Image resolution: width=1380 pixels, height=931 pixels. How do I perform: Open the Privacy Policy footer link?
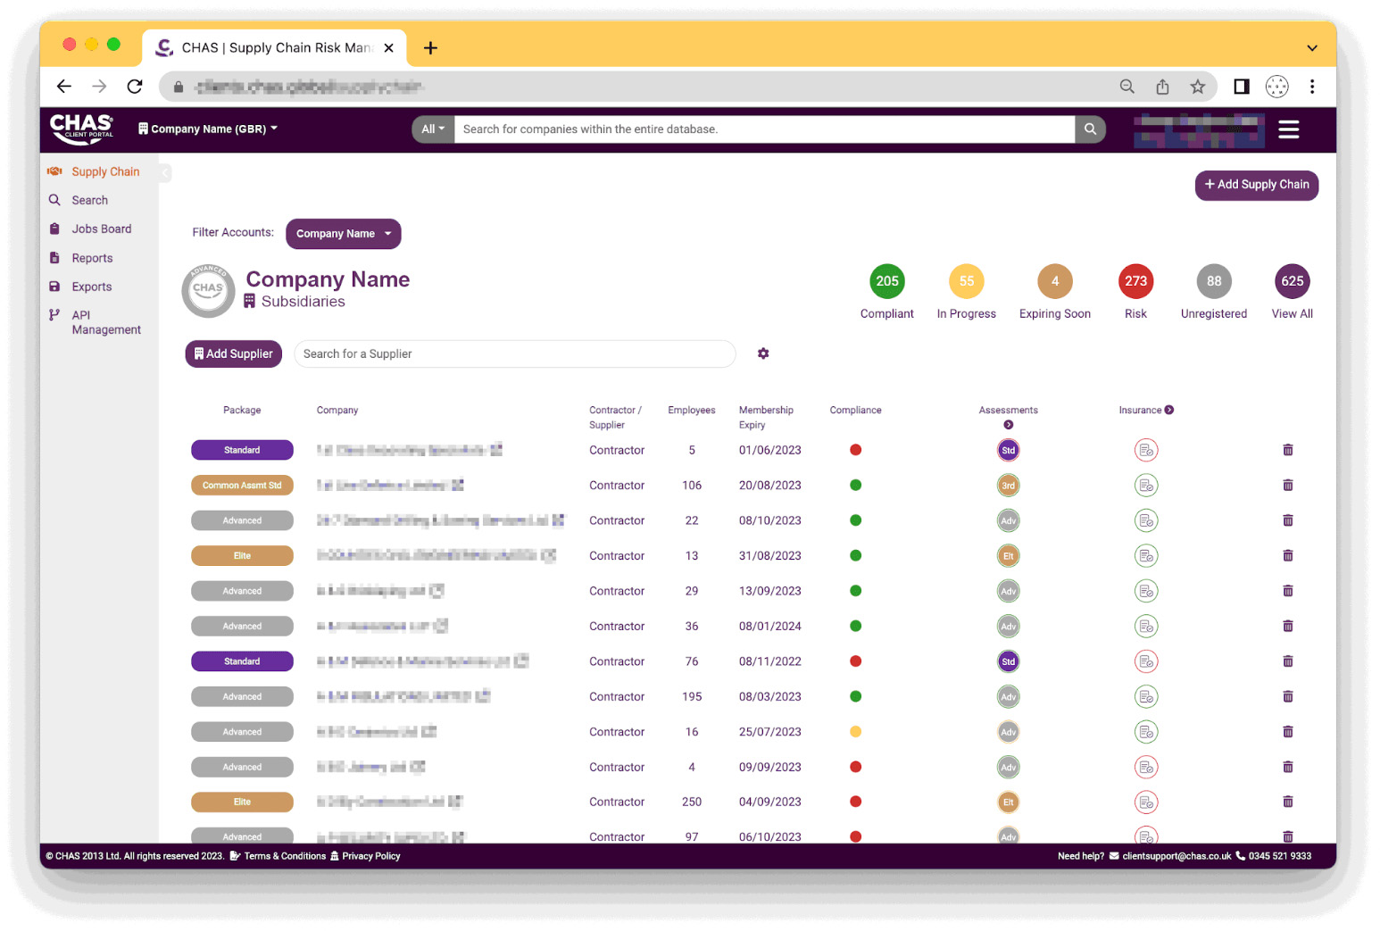[370, 856]
